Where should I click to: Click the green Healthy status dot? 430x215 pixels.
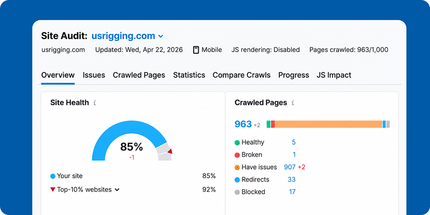click(x=237, y=143)
